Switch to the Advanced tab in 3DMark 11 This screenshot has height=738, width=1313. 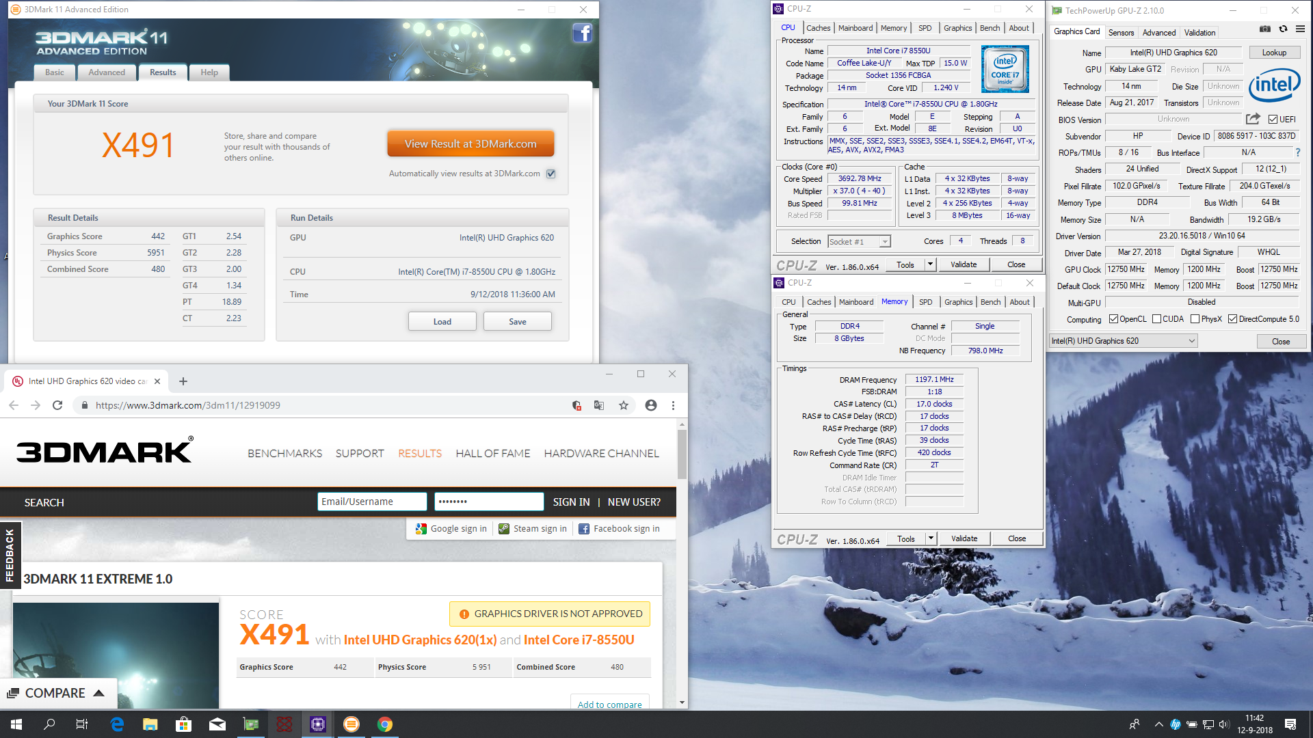click(x=107, y=72)
